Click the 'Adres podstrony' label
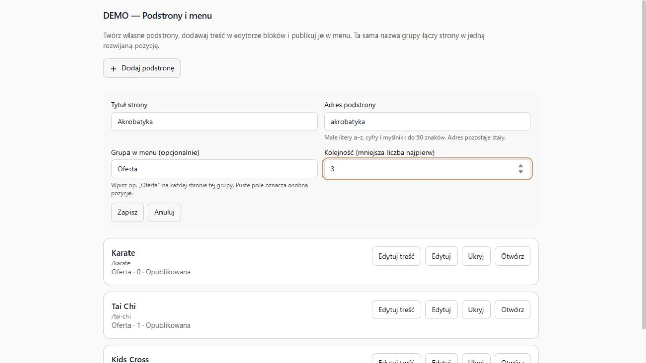This screenshot has width=646, height=363. (350, 105)
